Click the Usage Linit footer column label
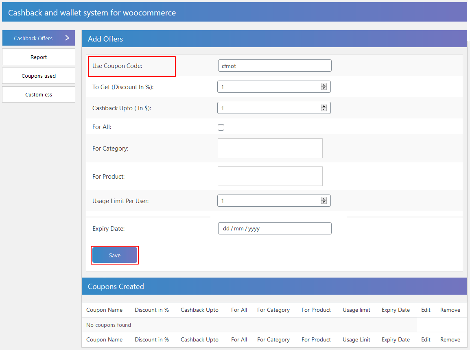This screenshot has height=350, width=470. (356, 339)
